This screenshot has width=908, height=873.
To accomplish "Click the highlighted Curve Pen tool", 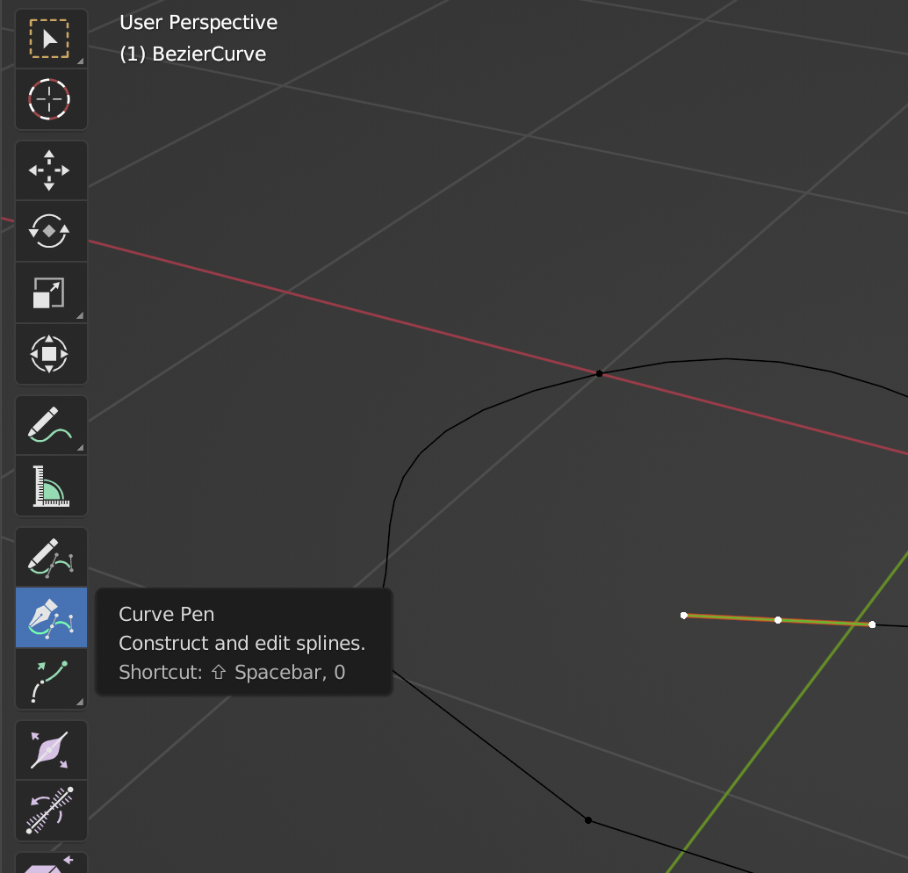I will click(x=51, y=617).
